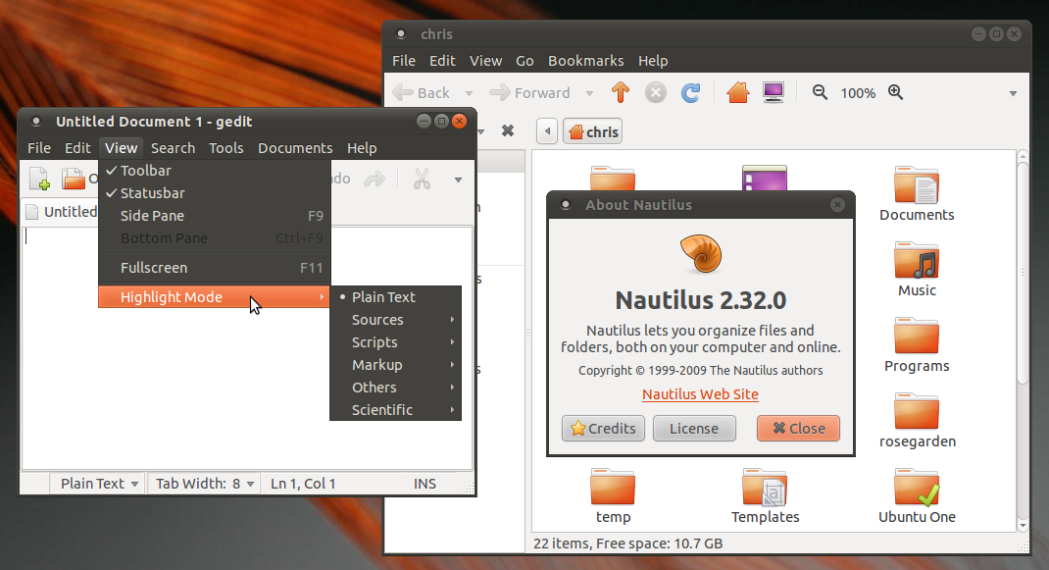The height and width of the screenshot is (570, 1049).
Task: Click the Stop loading icon in Nautilus
Action: pyautogui.click(x=656, y=92)
